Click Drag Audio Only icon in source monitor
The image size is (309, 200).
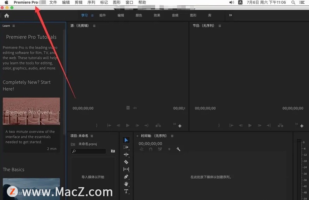[135, 108]
